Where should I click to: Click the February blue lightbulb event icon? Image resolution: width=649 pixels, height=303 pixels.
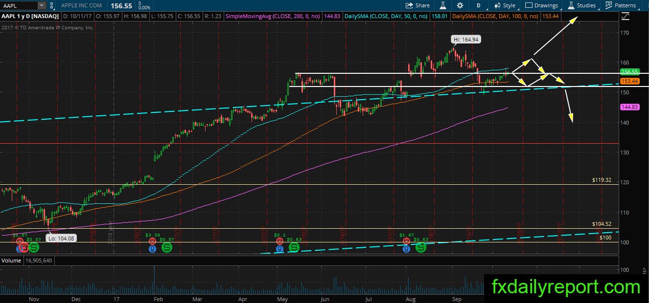[153, 249]
